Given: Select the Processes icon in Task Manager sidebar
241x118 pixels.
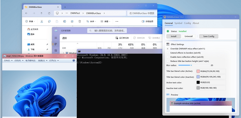Looking at the screenshot, I should pos(56,44).
